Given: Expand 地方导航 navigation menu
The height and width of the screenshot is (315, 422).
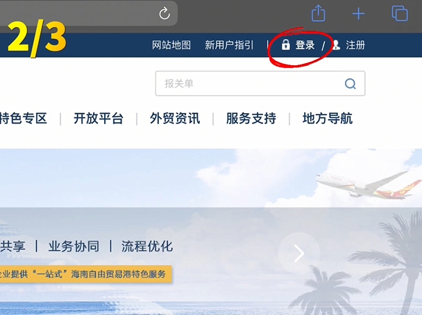Looking at the screenshot, I should (328, 119).
